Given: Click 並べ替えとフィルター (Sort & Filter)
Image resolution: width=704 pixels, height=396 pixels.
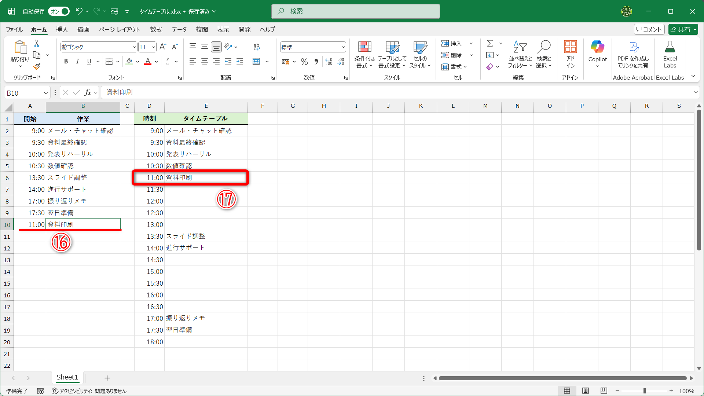Looking at the screenshot, I should (x=520, y=55).
